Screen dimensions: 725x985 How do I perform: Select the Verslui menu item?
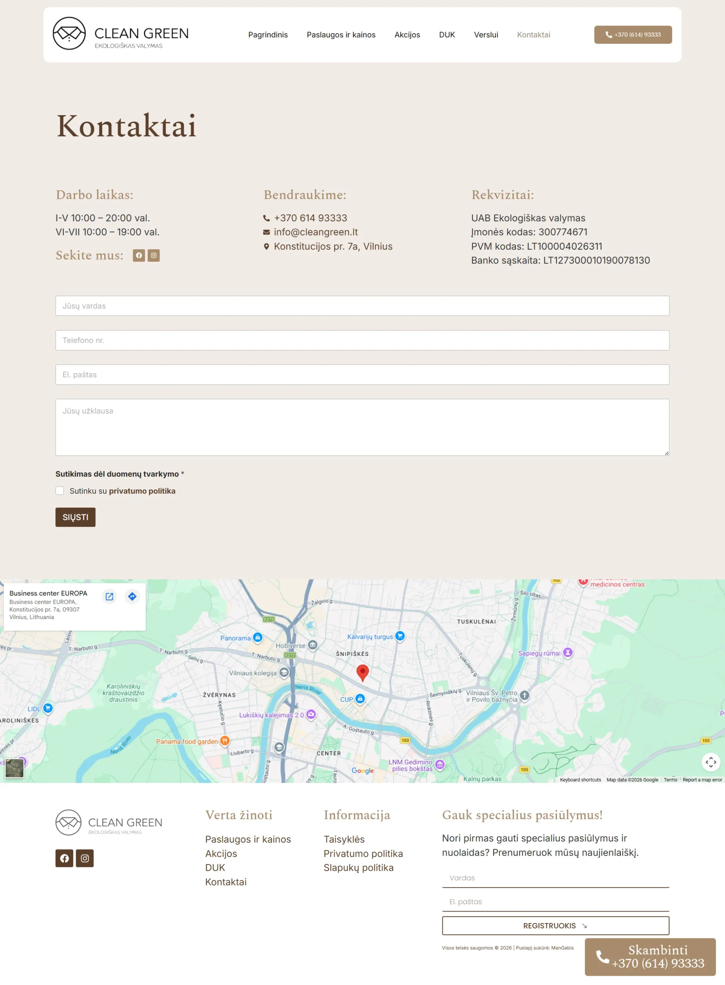click(x=486, y=35)
